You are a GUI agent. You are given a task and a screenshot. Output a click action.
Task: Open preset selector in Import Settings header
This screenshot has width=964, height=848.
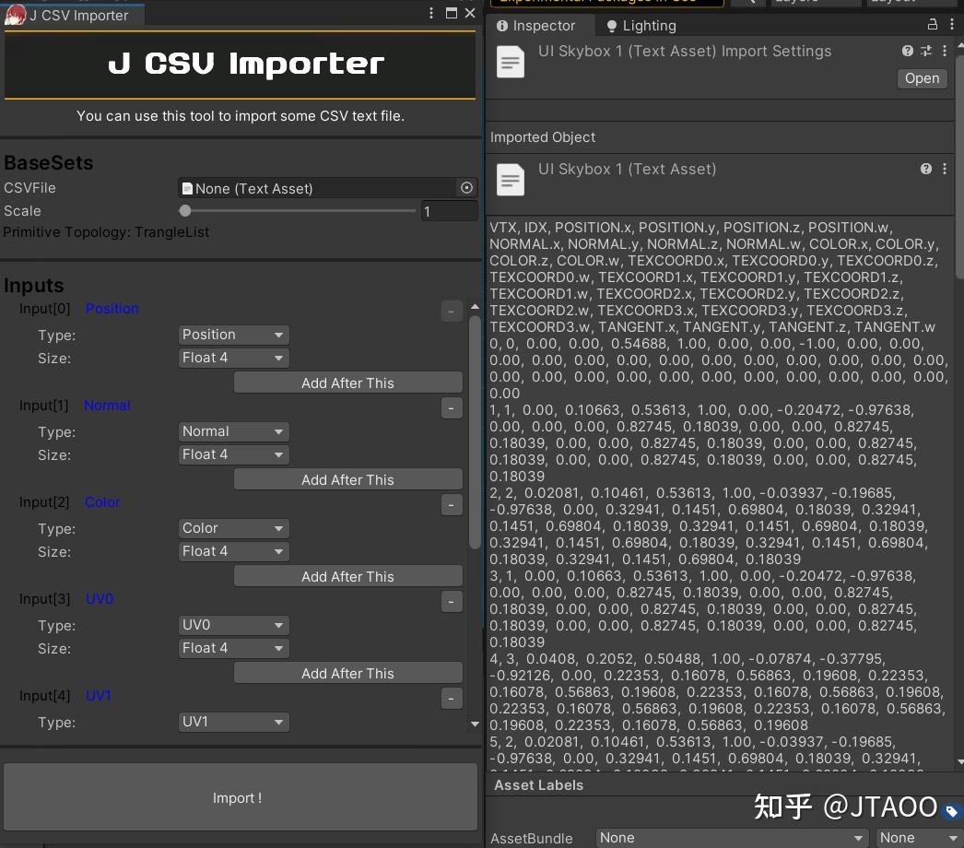tap(926, 51)
